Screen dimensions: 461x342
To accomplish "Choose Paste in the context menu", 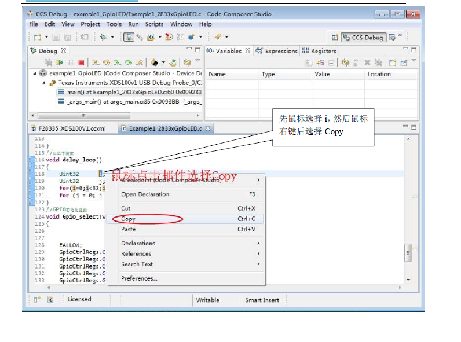I will pyautogui.click(x=185, y=229).
